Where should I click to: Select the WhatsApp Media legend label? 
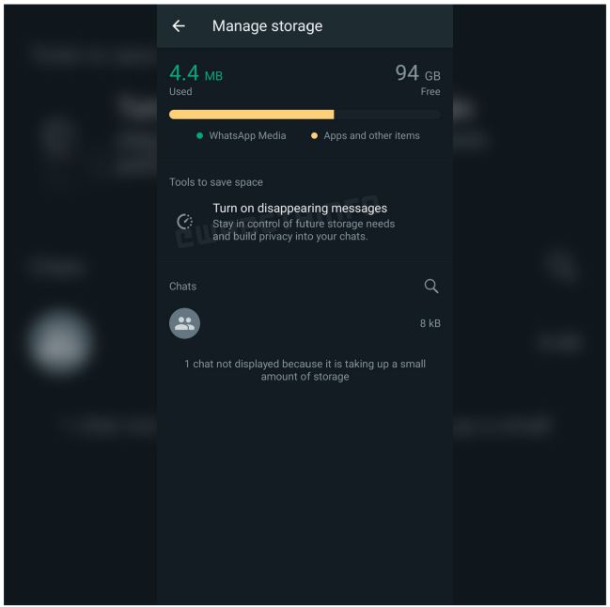[247, 135]
